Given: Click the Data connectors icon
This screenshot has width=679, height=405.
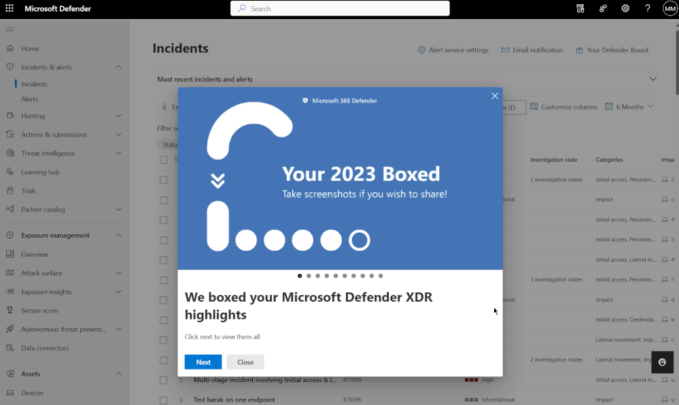Looking at the screenshot, I should click(x=10, y=347).
